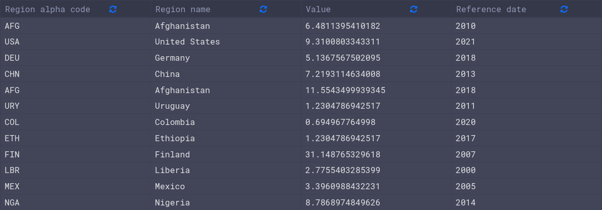Click reference date 2011
Screen dimensions: 602x210
pos(466,106)
